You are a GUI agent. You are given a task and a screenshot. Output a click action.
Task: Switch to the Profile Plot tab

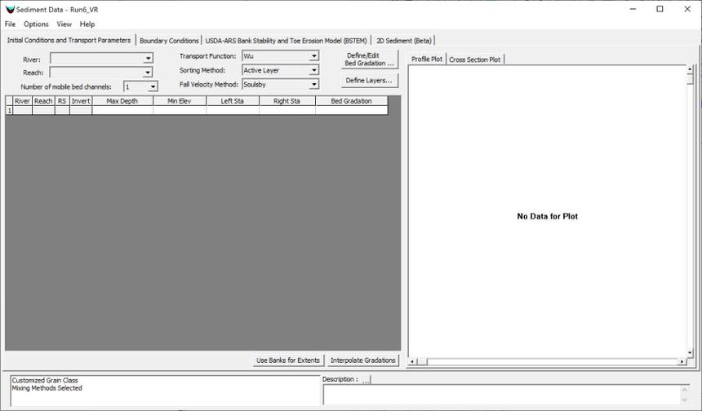[x=427, y=59]
